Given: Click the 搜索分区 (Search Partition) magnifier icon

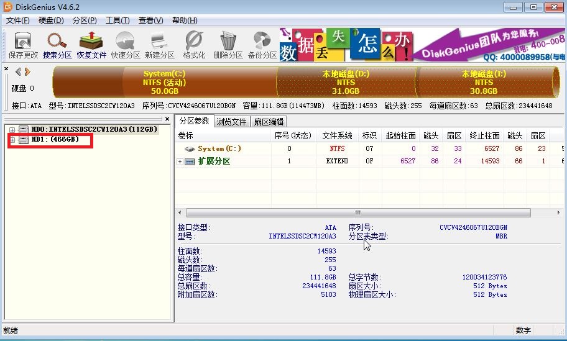Looking at the screenshot, I should pyautogui.click(x=57, y=44).
